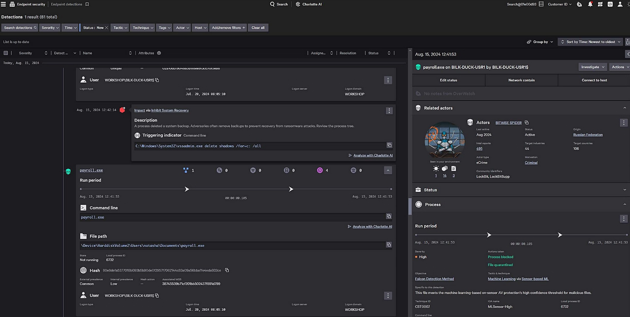Click the Clear all filters button
630x317 pixels.
(258, 28)
